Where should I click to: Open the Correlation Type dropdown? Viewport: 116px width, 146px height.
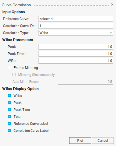75,33
